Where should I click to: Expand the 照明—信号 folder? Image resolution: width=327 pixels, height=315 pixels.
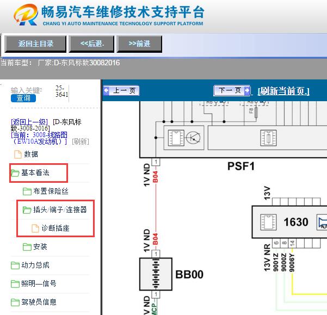[x=39, y=283]
